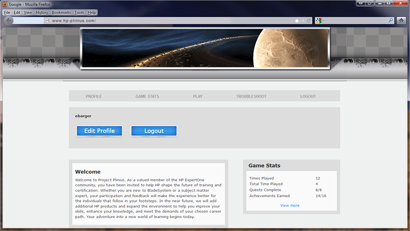Click inside the Google search box
Screen dimensions: 410x231
click(356, 20)
